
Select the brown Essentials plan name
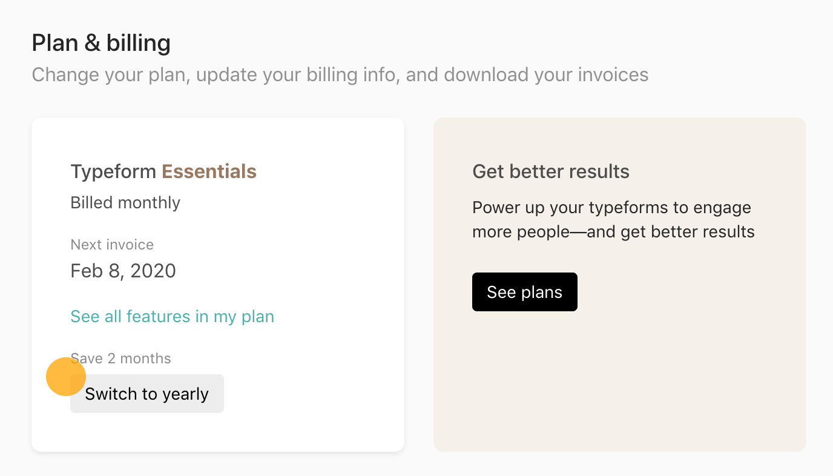coord(209,171)
